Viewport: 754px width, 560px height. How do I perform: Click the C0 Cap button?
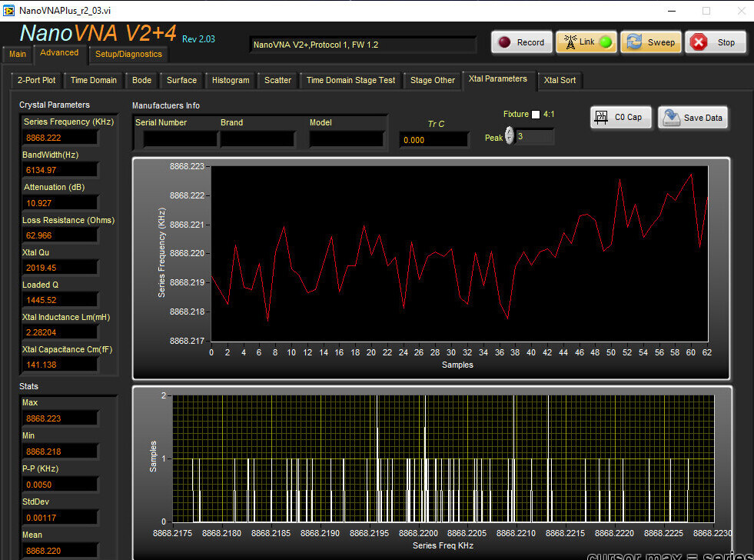(x=621, y=118)
